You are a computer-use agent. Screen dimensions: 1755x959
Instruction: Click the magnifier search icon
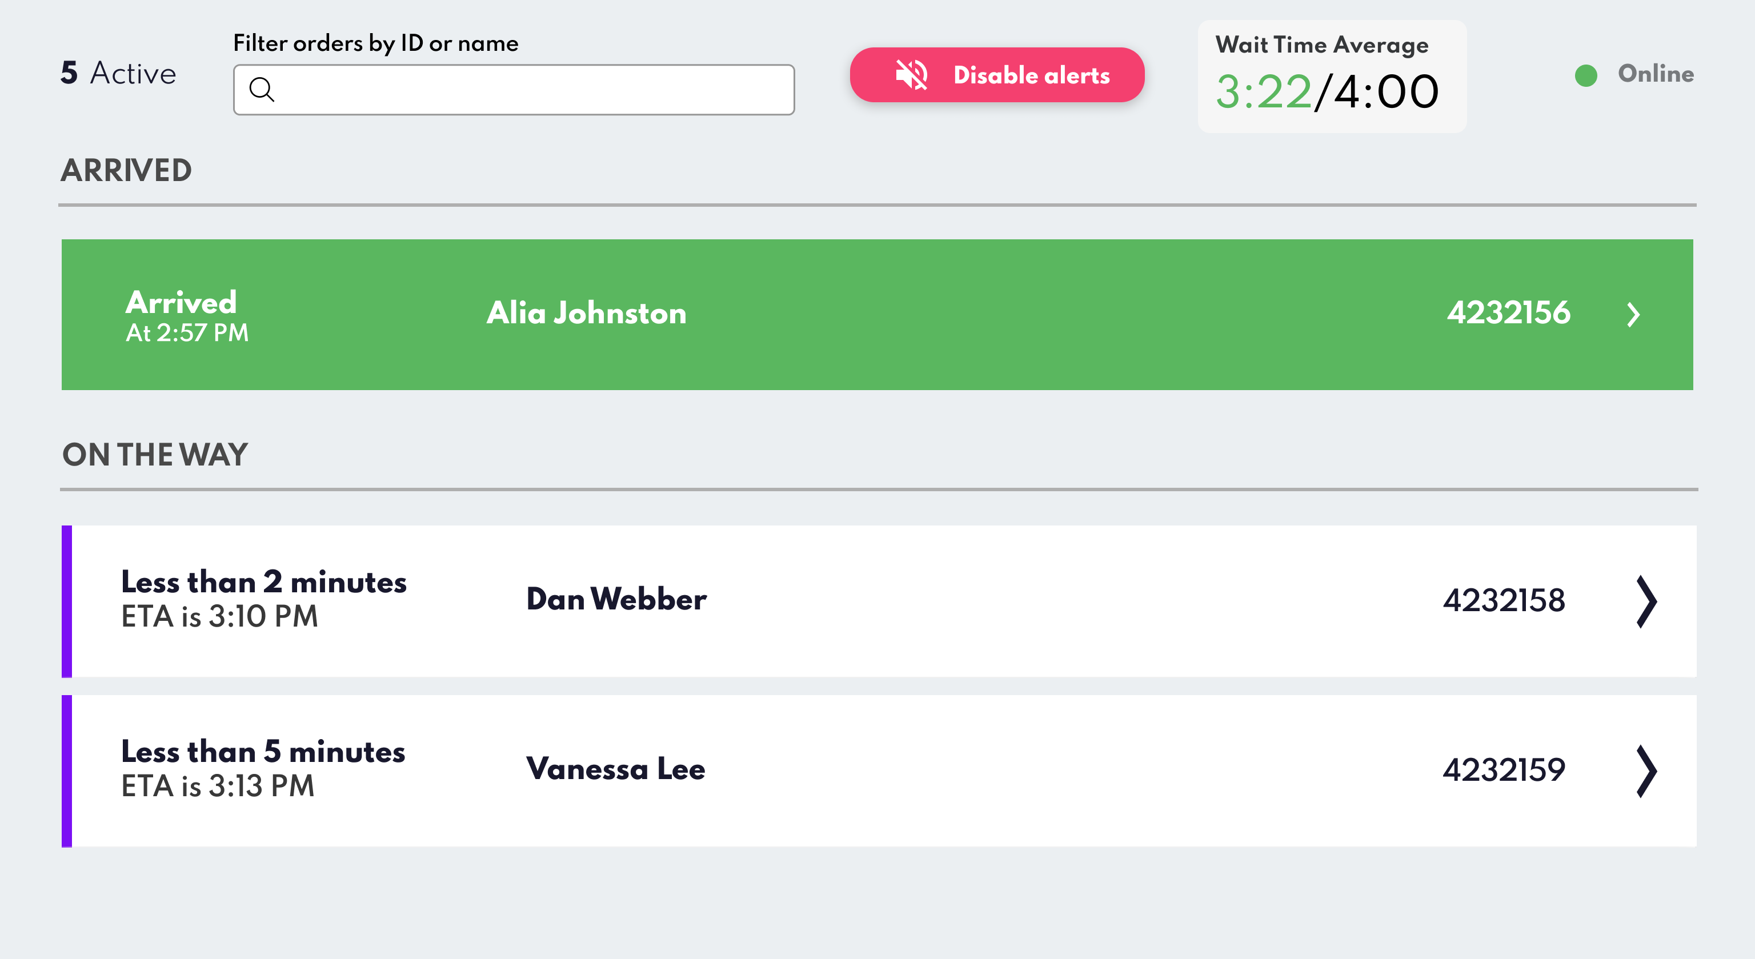coord(262,89)
